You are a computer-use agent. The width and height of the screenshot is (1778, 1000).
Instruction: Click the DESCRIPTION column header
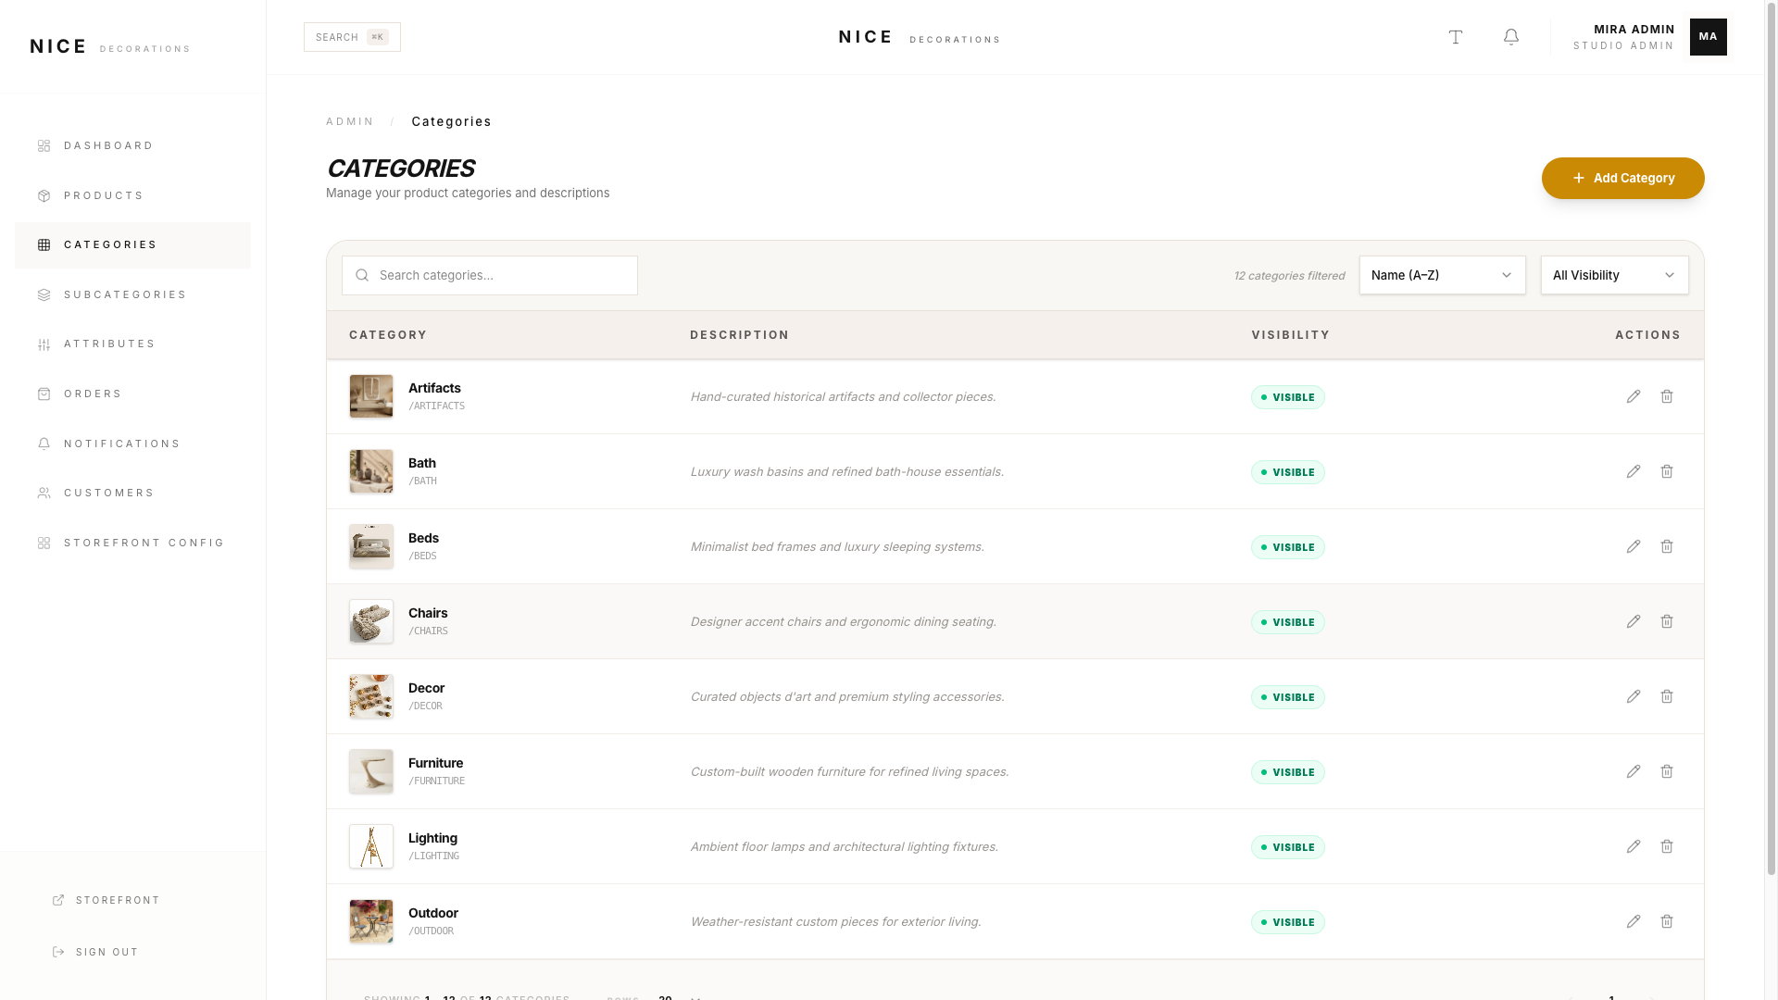(x=739, y=335)
